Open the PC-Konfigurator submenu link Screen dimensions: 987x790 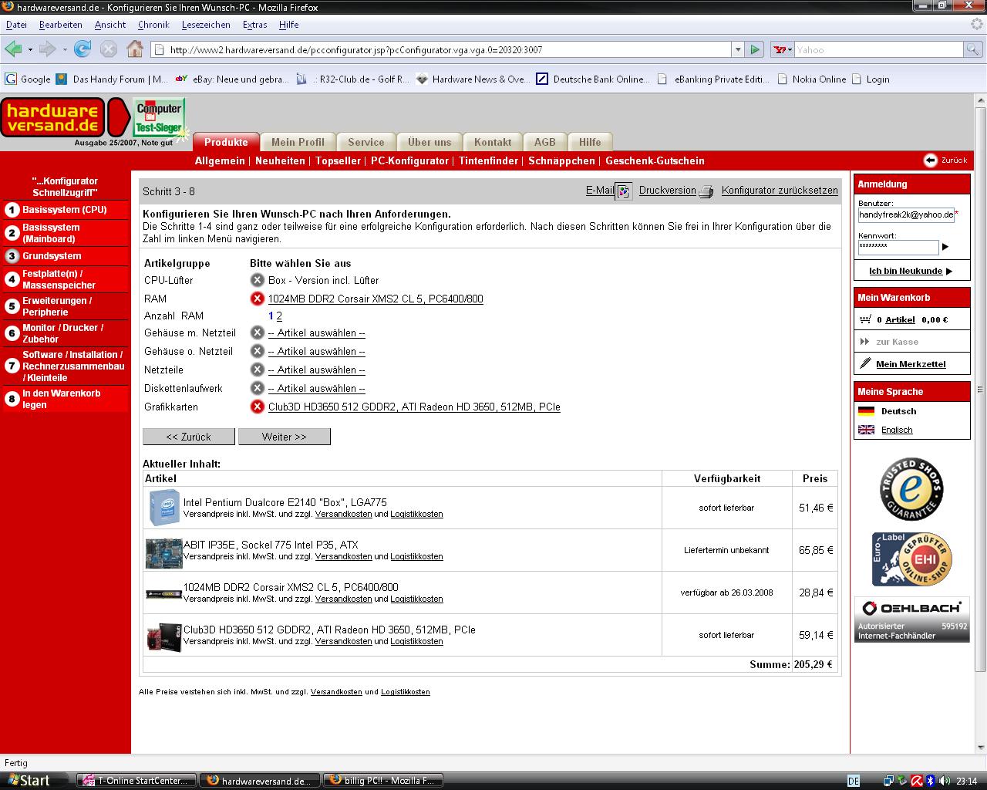click(409, 160)
